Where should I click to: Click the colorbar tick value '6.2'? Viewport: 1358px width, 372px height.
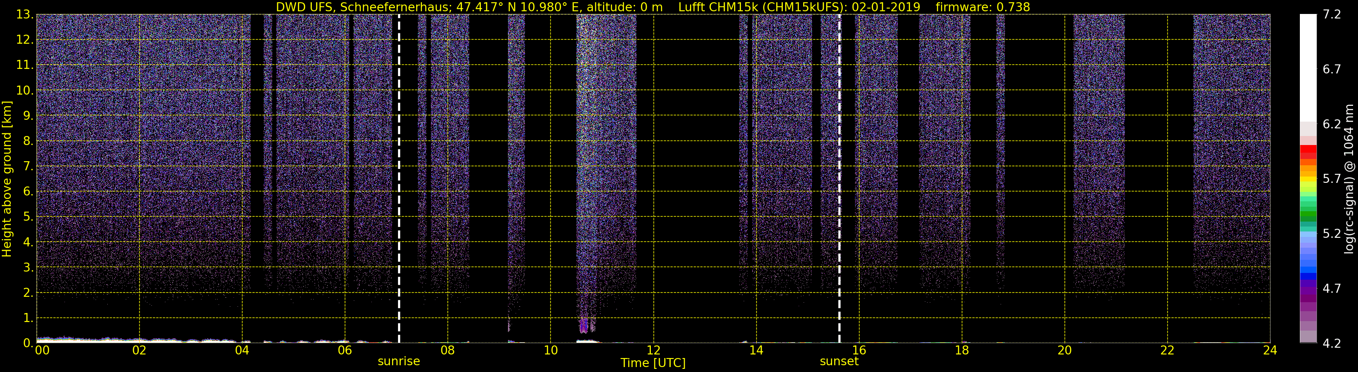pos(1331,124)
